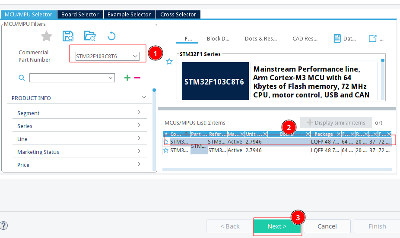
Task: Mark STM32F103C8T6 favorite via star beside series panel
Action: pyautogui.click(x=169, y=62)
